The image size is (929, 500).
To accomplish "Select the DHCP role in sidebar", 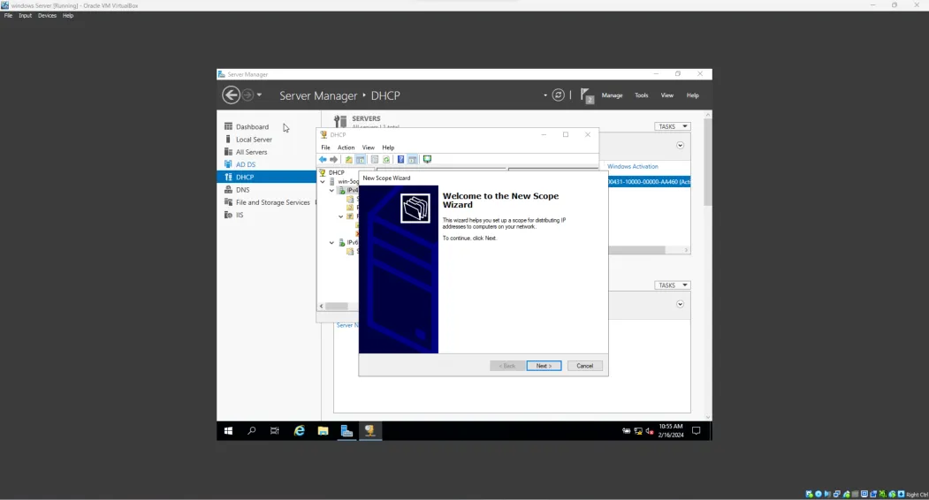I will pos(267,177).
